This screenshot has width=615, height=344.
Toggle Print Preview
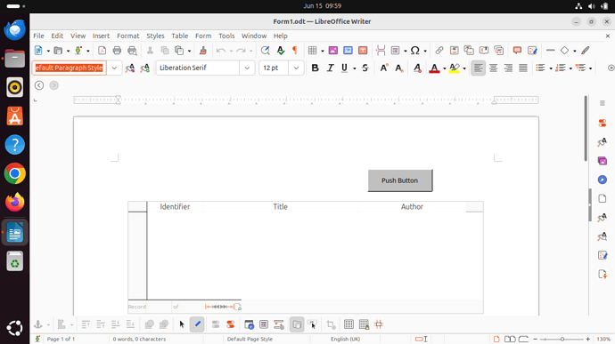pyautogui.click(x=132, y=51)
